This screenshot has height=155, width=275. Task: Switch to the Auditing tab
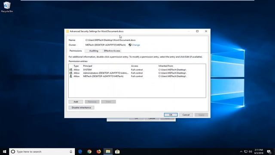[x=94, y=51]
